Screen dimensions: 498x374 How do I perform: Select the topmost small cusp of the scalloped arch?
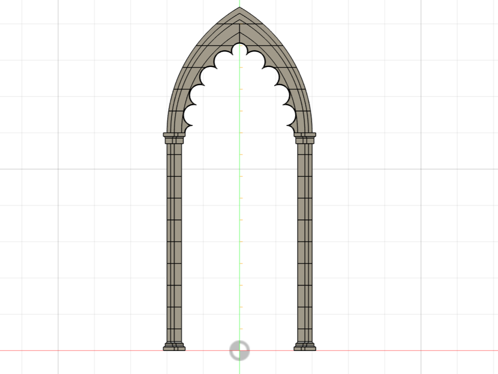click(x=239, y=49)
